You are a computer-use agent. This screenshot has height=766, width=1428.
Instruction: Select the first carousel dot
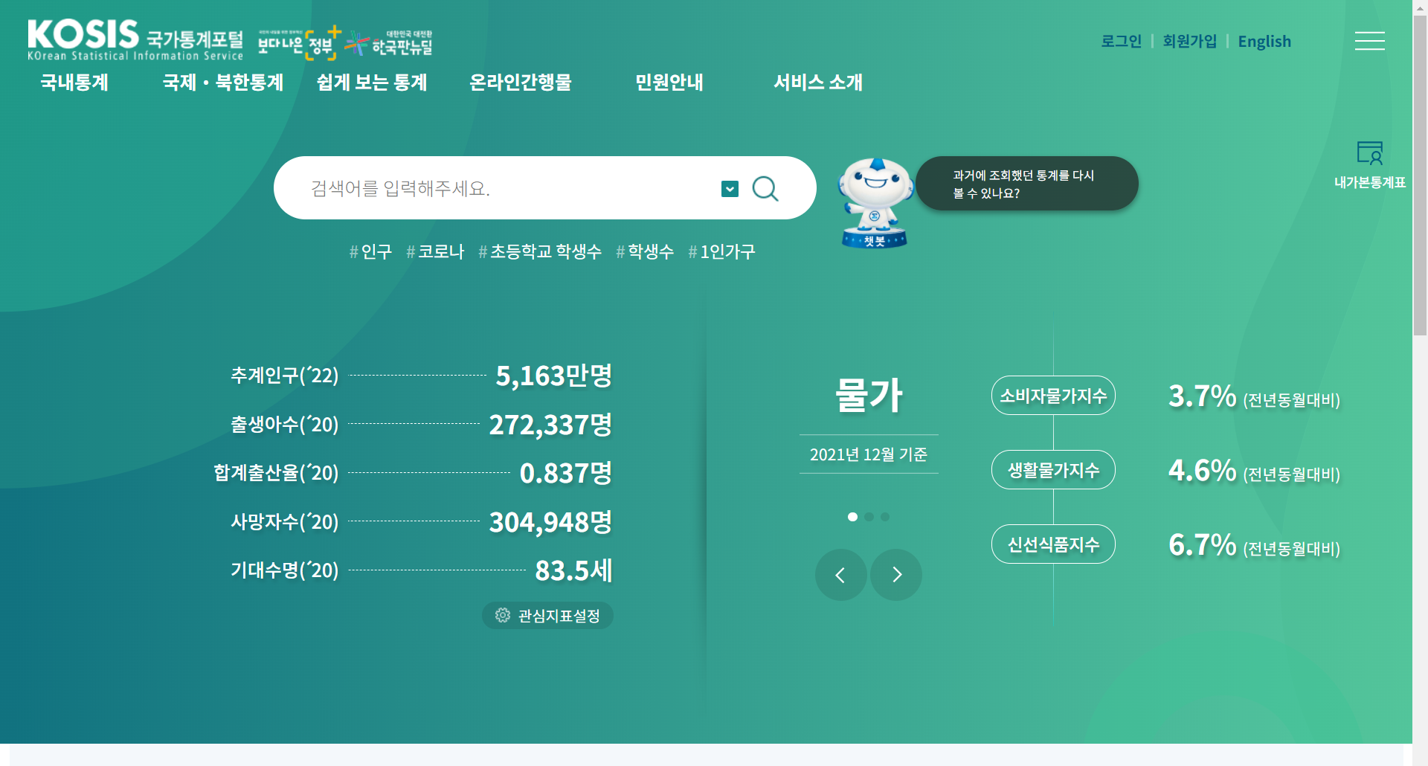(852, 517)
